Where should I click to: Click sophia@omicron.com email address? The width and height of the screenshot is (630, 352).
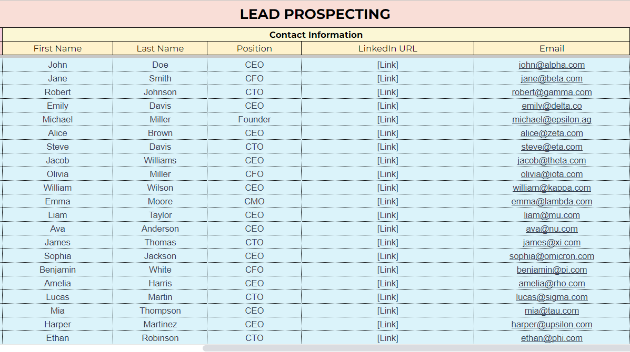pos(552,256)
